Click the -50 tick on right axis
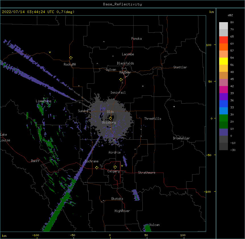The width and height of the screenshot is (245, 239). [x=209, y=155]
